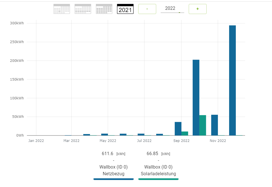Click the green October solar bar
Image resolution: width=272 pixels, height=187 pixels.
[203, 125]
